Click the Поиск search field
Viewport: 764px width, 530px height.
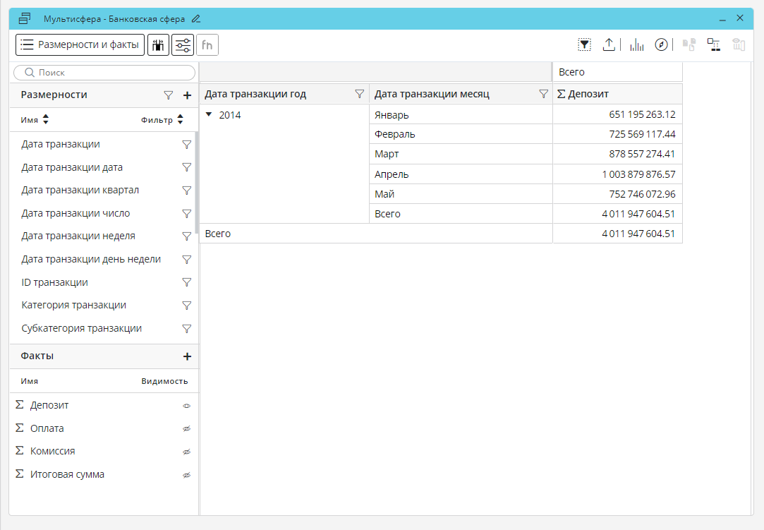(x=104, y=73)
